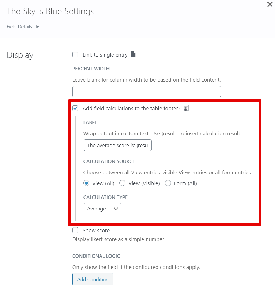Click the single entry document icon
Viewport: 275px width, 294px height.
click(x=133, y=54)
